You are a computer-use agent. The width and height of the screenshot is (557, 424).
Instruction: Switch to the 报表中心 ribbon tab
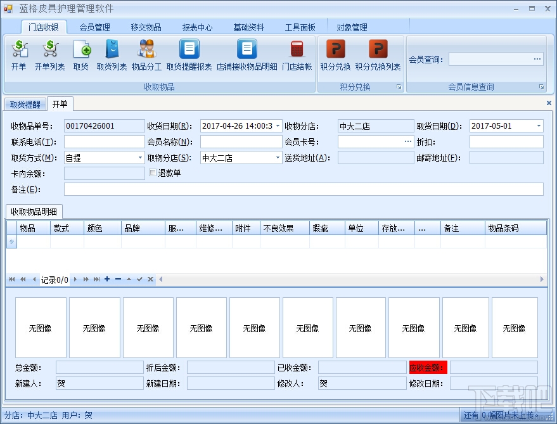197,27
